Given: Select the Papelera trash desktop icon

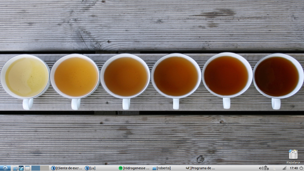Looking at the screenshot, I should 293,155.
